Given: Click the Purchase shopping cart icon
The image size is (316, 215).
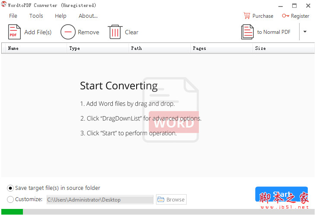Looking at the screenshot, I should [247, 16].
